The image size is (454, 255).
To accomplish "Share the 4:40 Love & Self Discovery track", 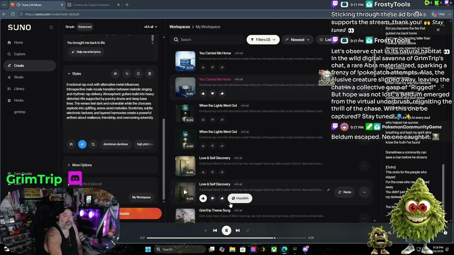I will (222, 172).
